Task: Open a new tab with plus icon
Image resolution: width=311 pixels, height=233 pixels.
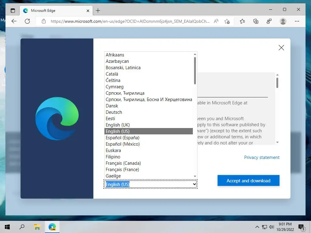Action: coord(98,11)
